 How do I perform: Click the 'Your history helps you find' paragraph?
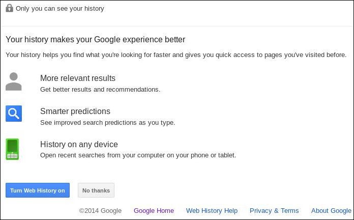pos(176,54)
